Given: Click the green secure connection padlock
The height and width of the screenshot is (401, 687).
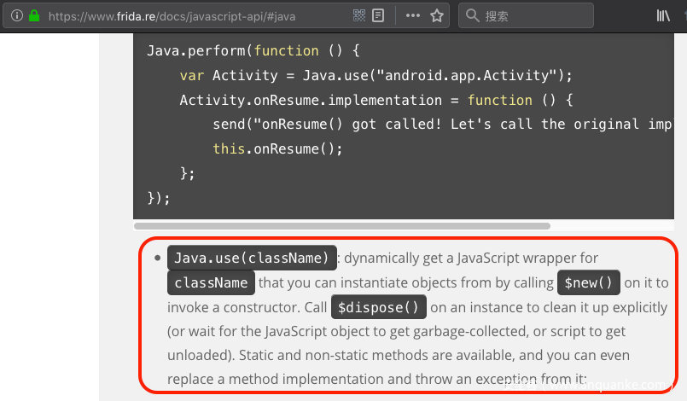Looking at the screenshot, I should click(x=33, y=15).
